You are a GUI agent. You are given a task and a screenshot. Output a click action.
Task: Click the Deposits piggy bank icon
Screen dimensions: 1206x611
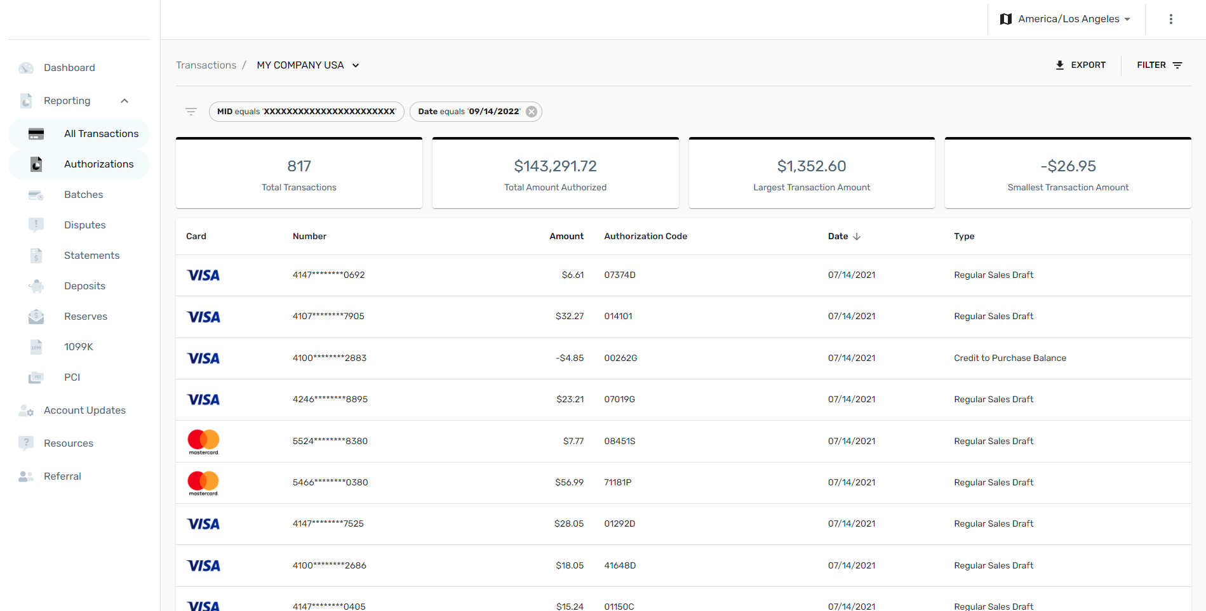(x=36, y=286)
